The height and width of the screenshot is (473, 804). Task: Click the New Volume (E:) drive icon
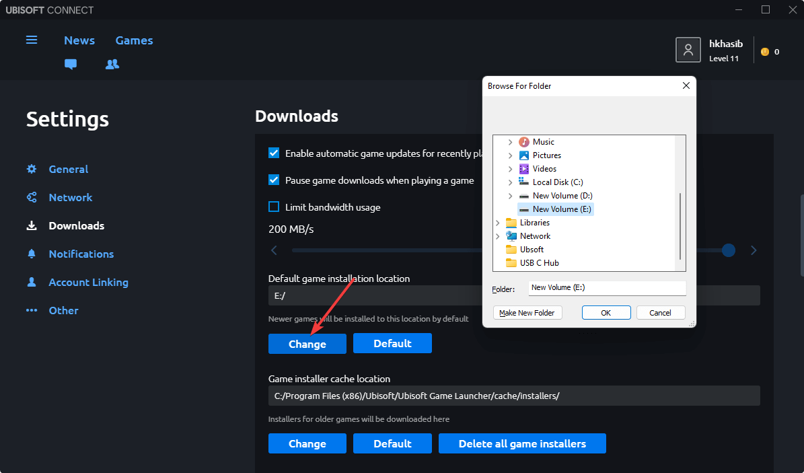(x=524, y=209)
